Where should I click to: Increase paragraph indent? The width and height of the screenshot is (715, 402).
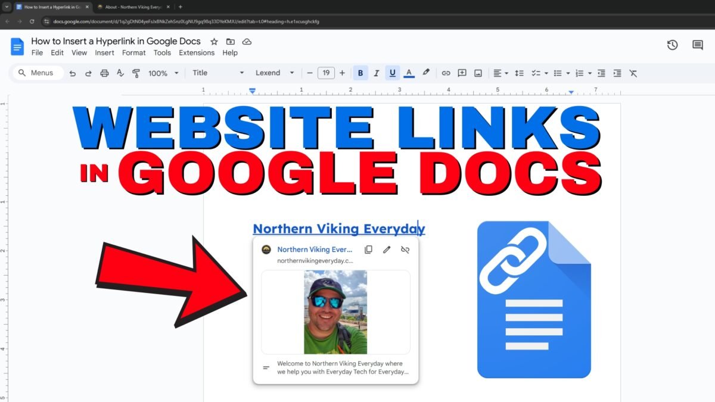pos(617,73)
